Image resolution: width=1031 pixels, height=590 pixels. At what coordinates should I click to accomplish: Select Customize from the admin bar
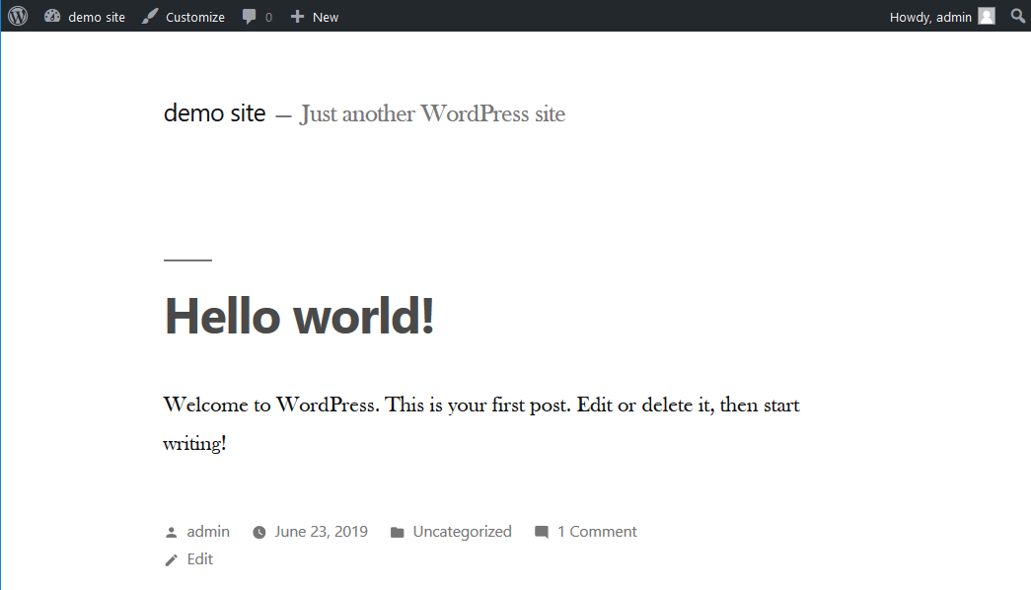pos(193,16)
